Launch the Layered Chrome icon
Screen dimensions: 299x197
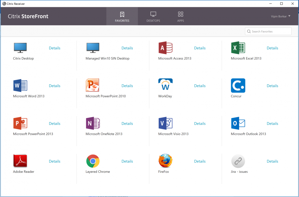(x=93, y=161)
